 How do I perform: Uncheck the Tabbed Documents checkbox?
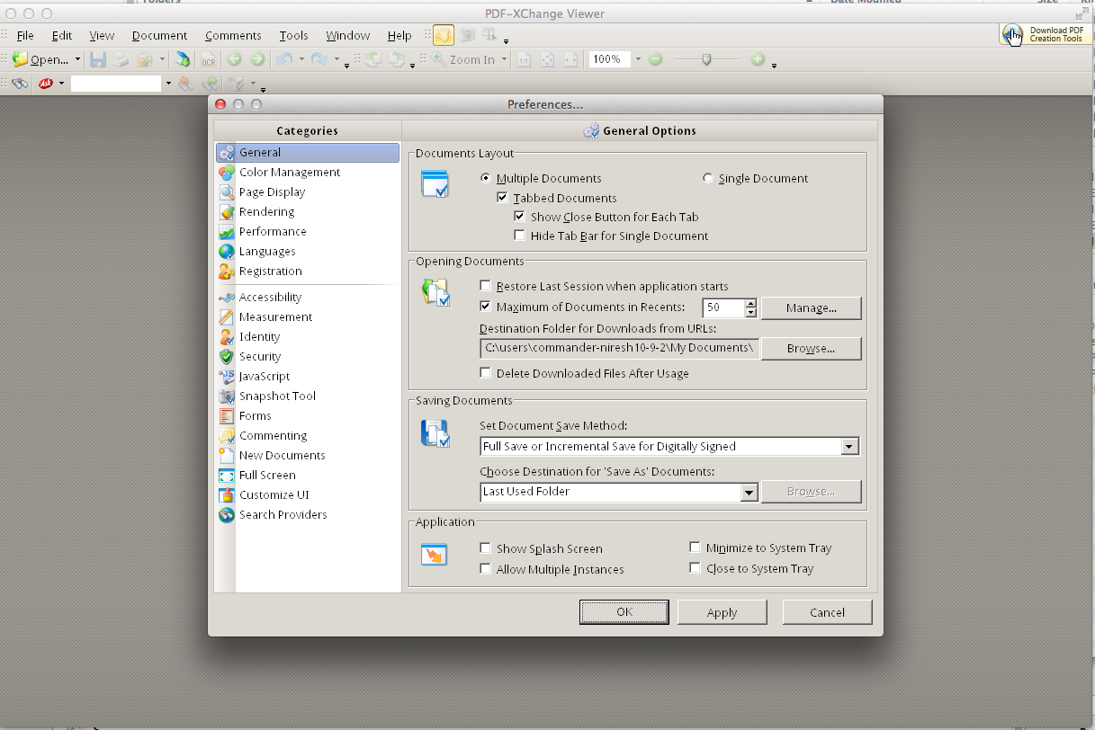pyautogui.click(x=503, y=198)
